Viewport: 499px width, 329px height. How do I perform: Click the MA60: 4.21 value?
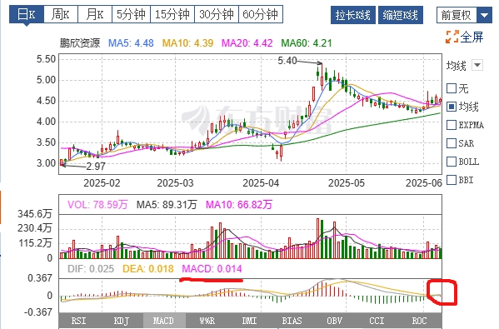click(x=307, y=43)
